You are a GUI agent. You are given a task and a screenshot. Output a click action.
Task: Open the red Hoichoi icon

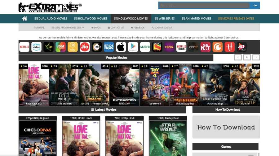(x=230, y=47)
